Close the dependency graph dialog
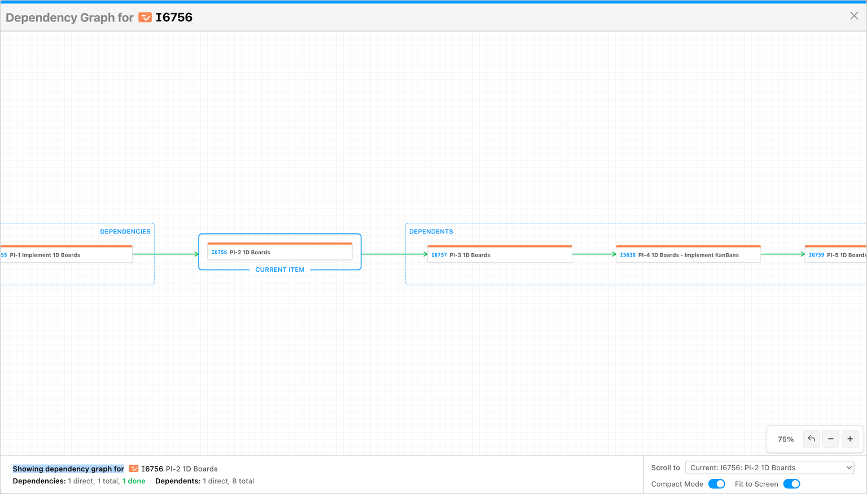Screen dimensions: 867x494 pos(854,16)
